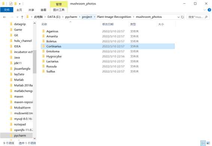This screenshot has width=212, height=146.
Task: Navigate to Plant-Image-Recognition breadcrumb
Action: 114,17
